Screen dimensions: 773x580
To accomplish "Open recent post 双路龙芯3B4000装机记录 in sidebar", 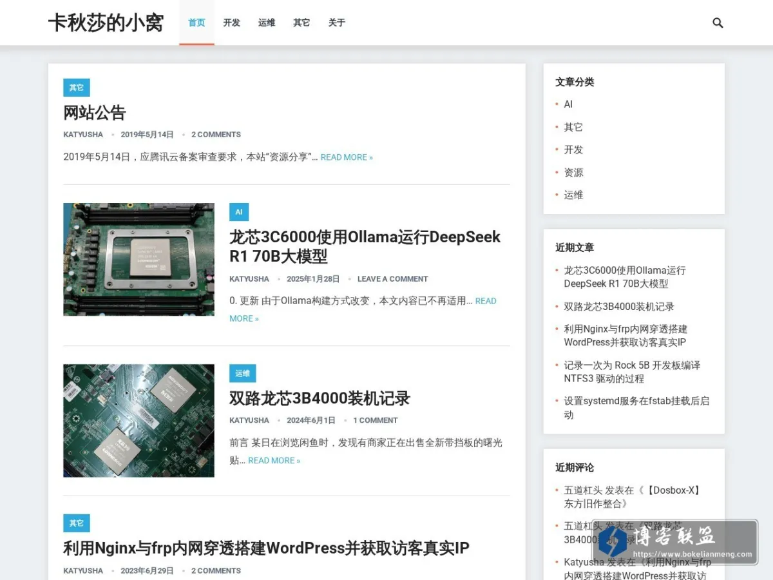I will (x=619, y=307).
